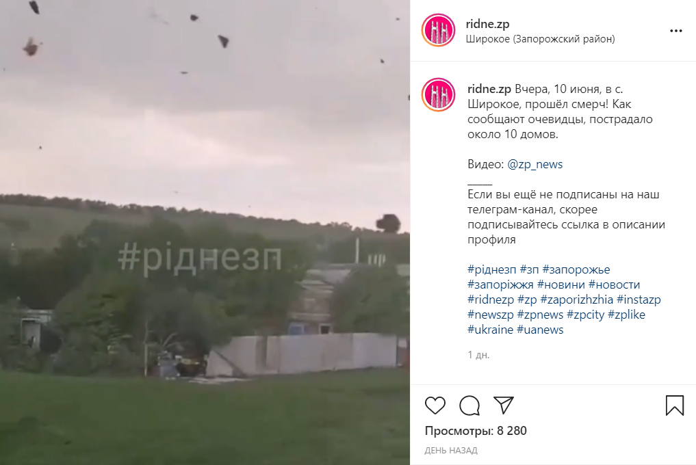Open #uanews hashtag

(x=540, y=330)
